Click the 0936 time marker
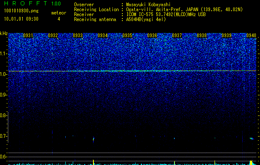The width and height of the screenshot is (260, 165). 152,35
